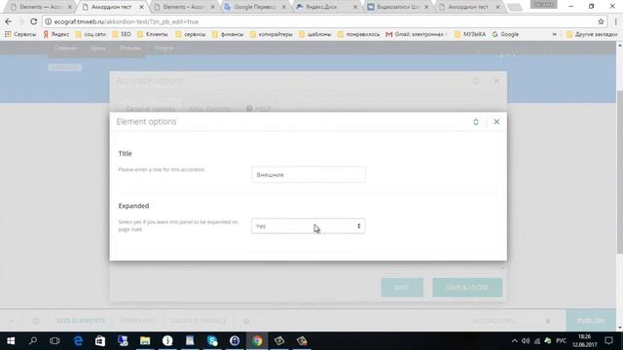Open network status in system tray
Image resolution: width=623 pixels, height=350 pixels.
tap(536, 340)
